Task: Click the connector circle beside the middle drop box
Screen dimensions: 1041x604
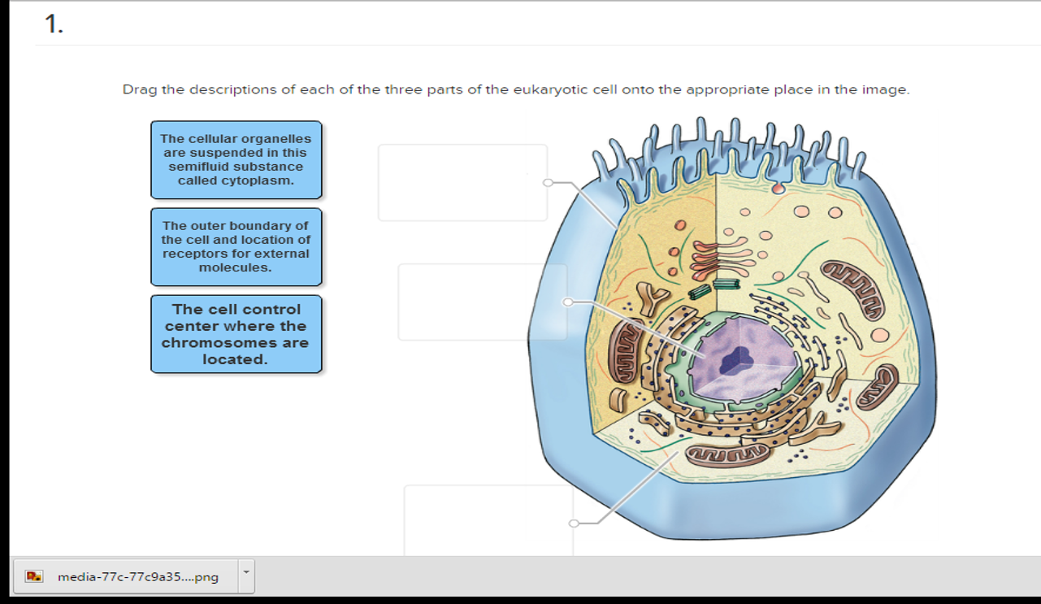Action: tap(568, 302)
